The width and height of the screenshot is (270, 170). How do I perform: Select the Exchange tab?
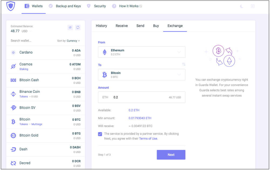pyautogui.click(x=175, y=26)
